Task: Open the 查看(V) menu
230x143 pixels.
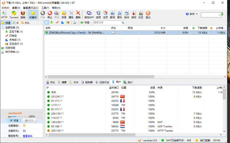Action: pyautogui.click(x=16, y=8)
